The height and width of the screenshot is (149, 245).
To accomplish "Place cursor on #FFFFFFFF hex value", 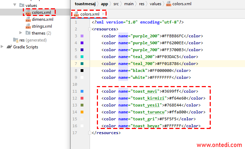I will (161, 77).
